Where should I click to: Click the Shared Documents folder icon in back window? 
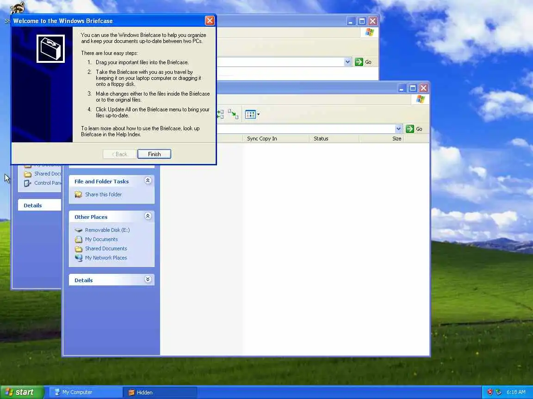(28, 174)
